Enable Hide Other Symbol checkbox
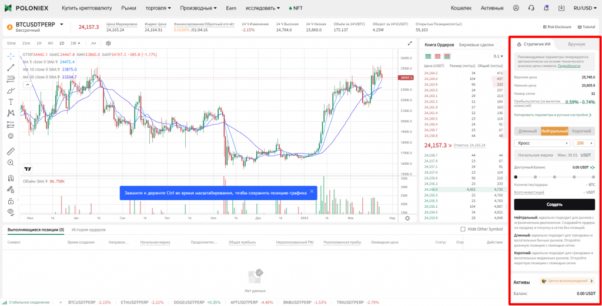The height and width of the screenshot is (306, 602). [463, 229]
